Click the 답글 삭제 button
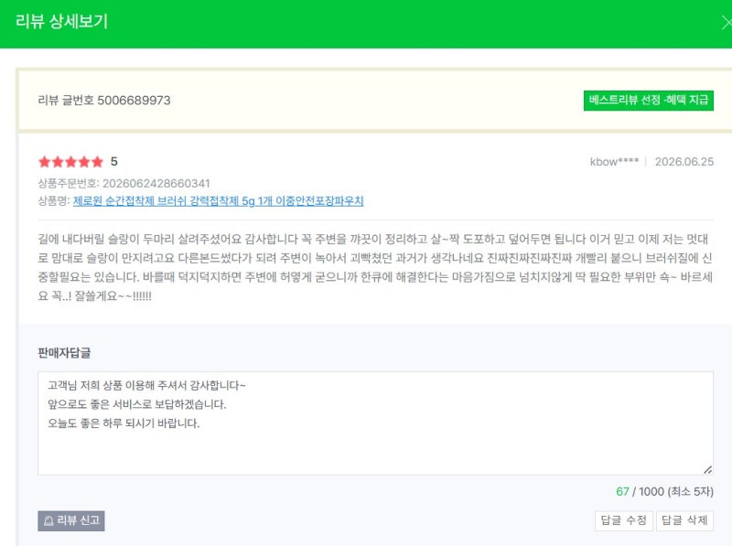 point(684,520)
